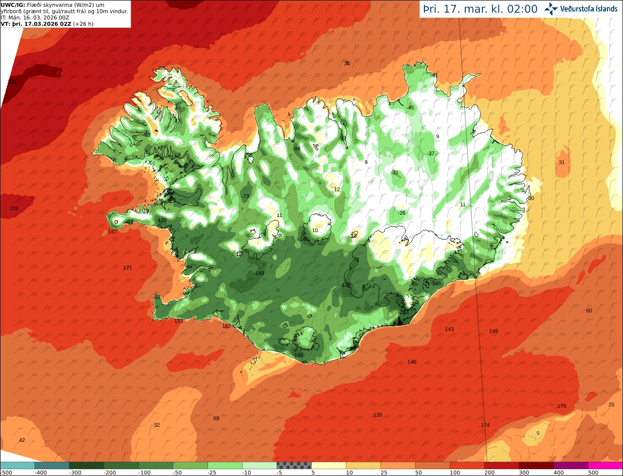Click the Veðurstofa Íslands logo
623x476 pixels.
coord(581,8)
